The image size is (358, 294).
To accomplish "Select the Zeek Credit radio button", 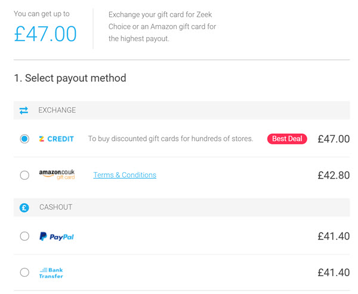I will point(24,139).
